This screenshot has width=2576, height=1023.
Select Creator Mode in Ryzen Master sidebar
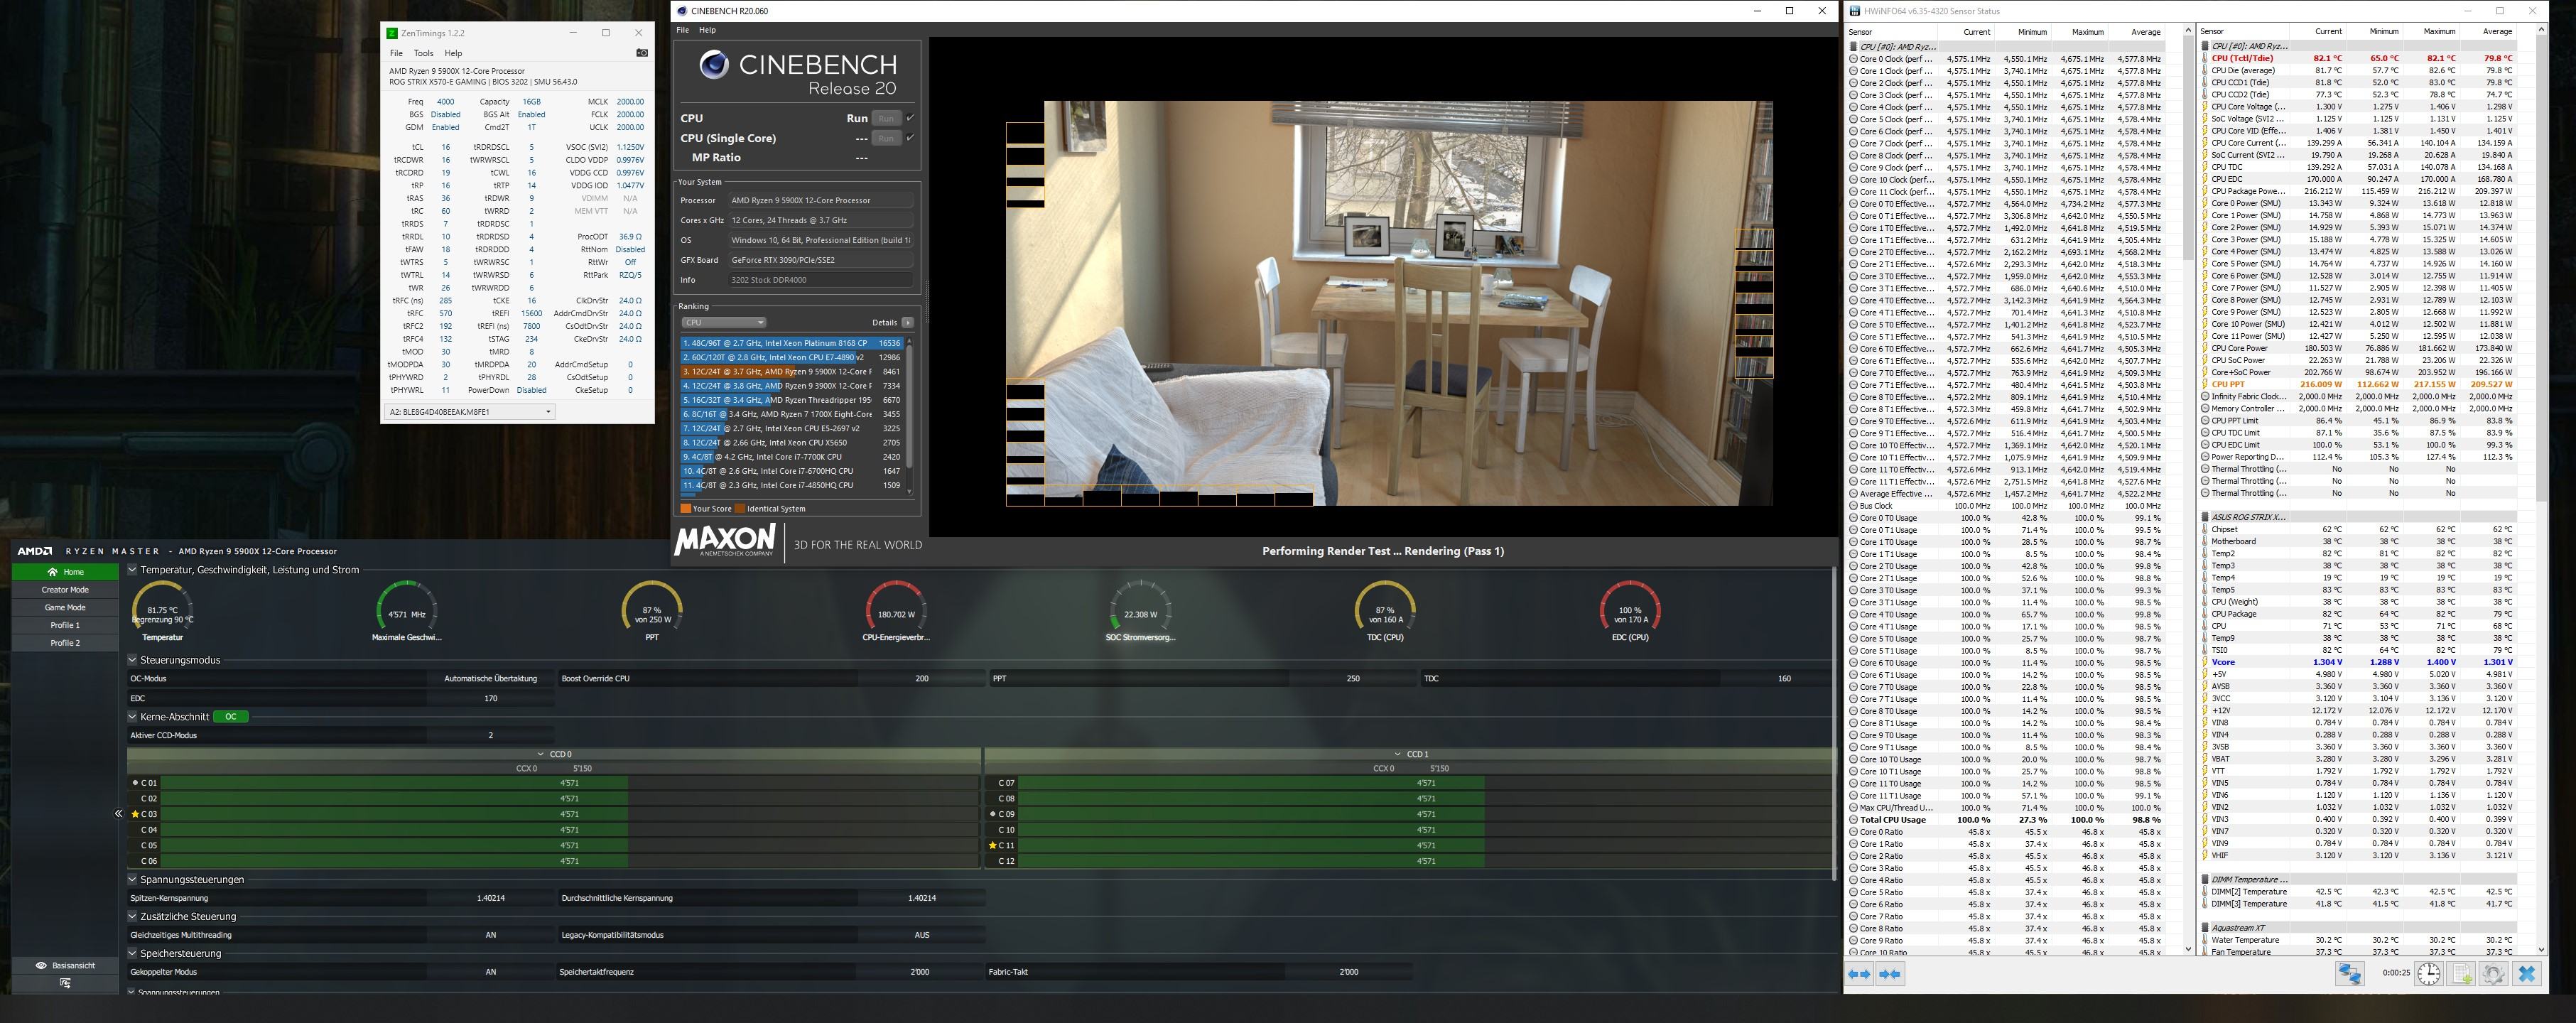click(65, 590)
